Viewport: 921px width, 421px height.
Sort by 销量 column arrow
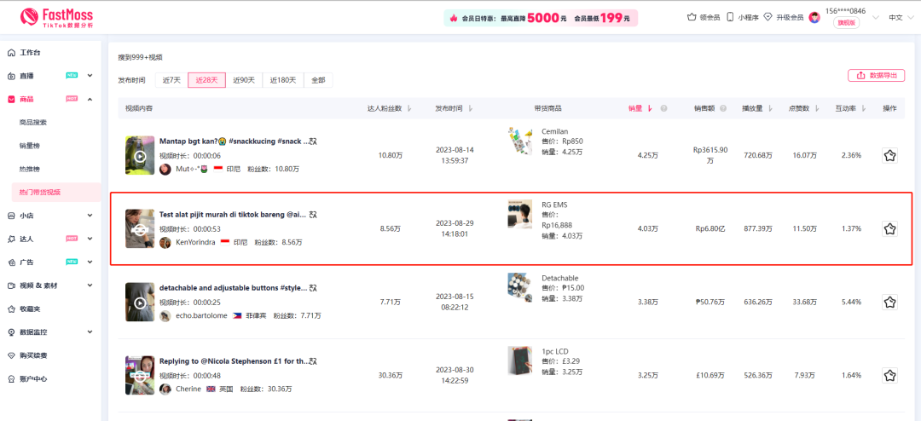[x=651, y=108]
